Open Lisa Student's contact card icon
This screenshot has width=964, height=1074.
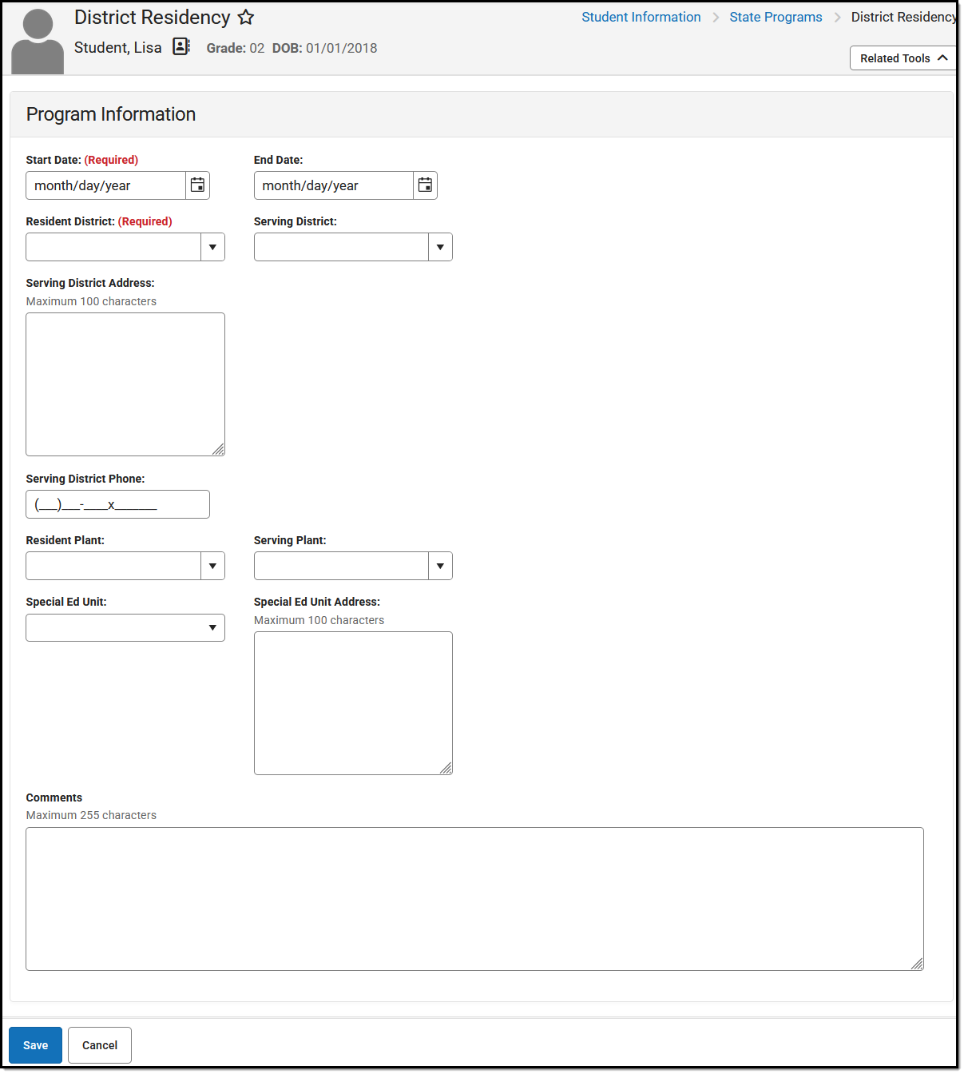pyautogui.click(x=181, y=46)
